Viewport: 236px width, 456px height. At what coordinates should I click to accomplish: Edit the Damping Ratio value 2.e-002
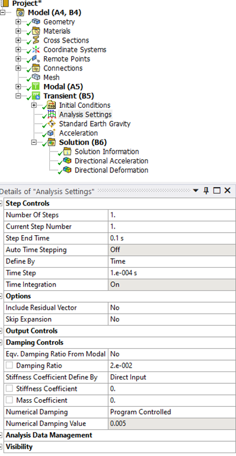tap(171, 365)
